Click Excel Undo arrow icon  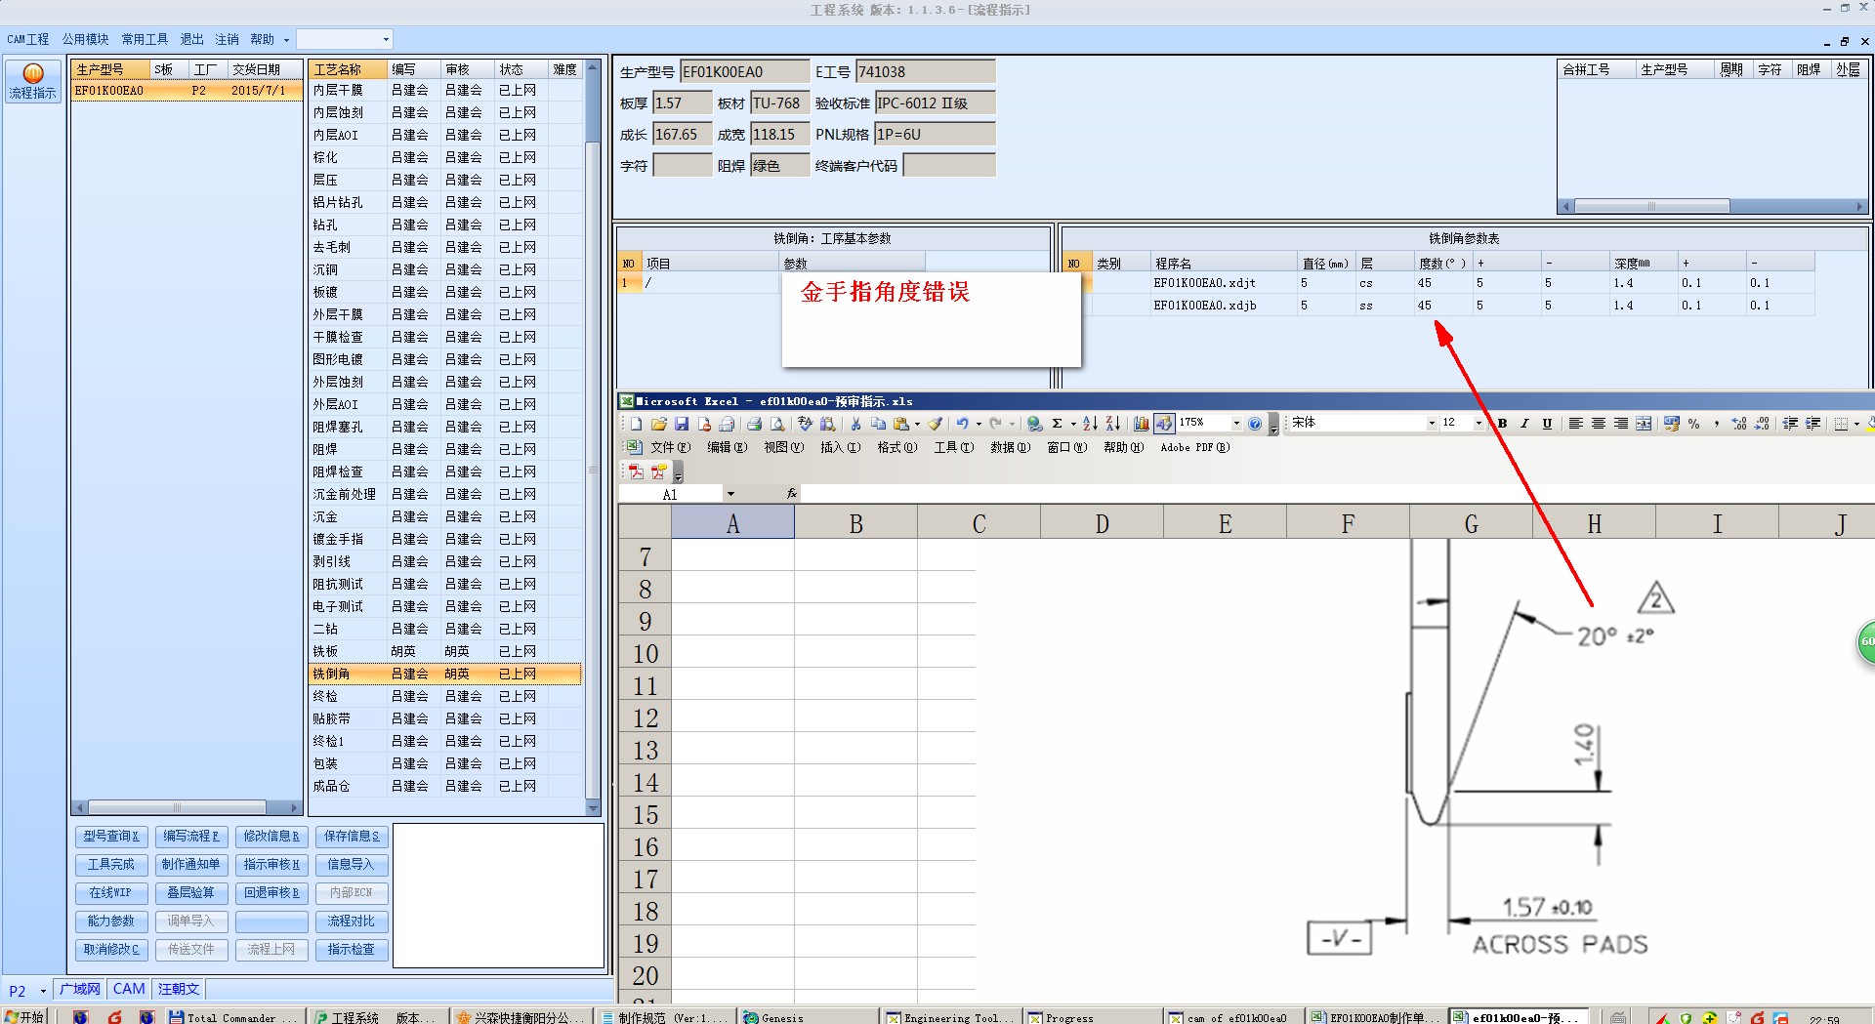tap(962, 424)
